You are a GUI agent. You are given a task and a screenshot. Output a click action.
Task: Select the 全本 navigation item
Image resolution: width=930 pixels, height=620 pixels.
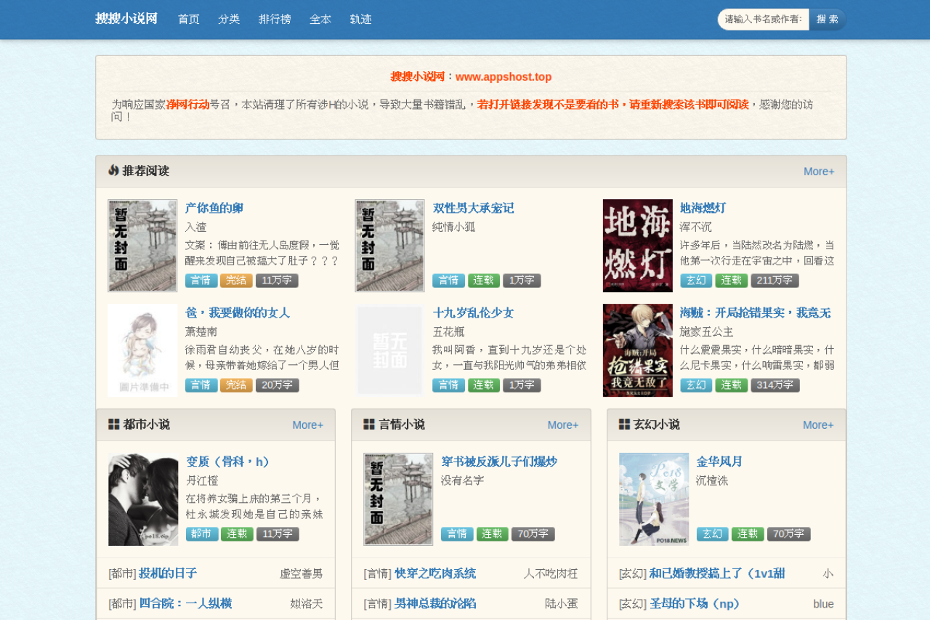click(320, 20)
